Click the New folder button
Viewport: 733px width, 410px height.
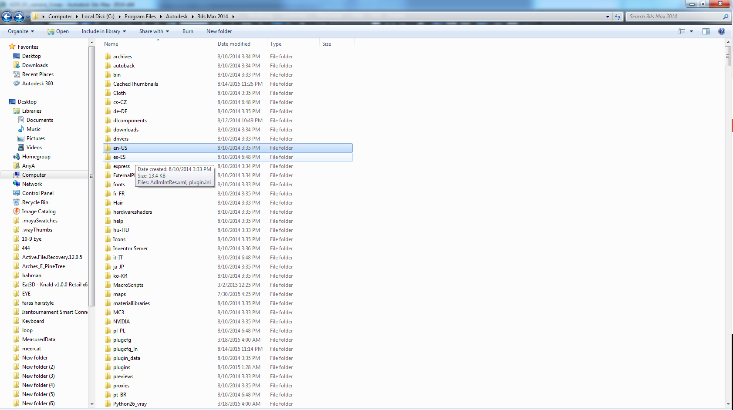pos(219,31)
